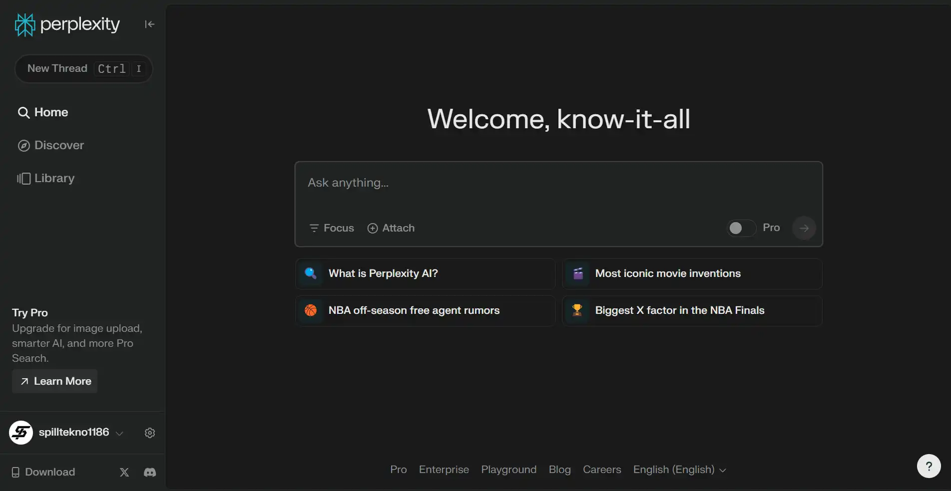Viewport: 951px width, 491px height.
Task: Open the Focus options
Action: 332,228
